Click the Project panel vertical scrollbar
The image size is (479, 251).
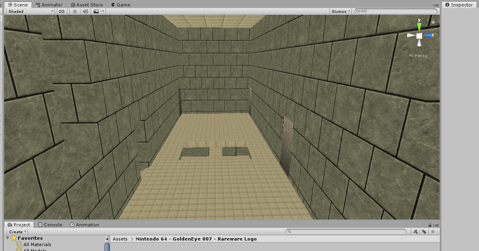(107, 247)
